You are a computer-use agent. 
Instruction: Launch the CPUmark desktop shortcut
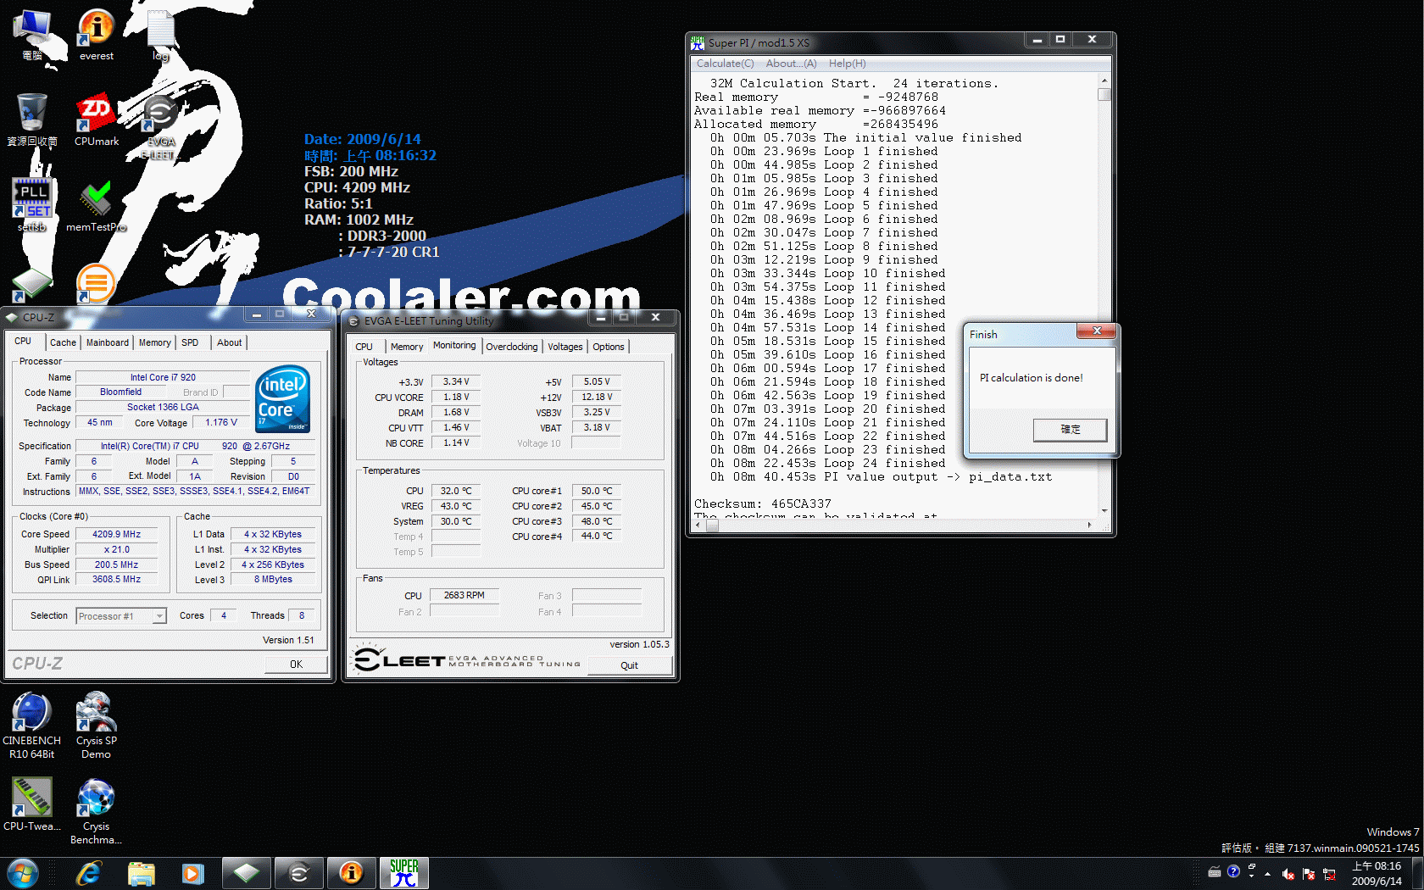(97, 120)
